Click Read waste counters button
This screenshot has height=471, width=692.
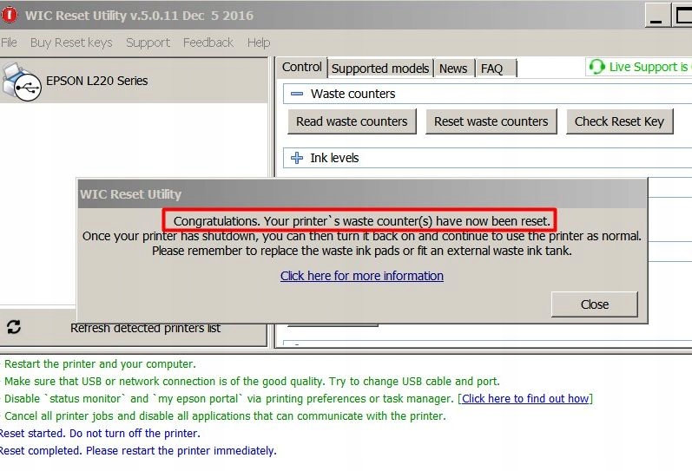point(352,121)
